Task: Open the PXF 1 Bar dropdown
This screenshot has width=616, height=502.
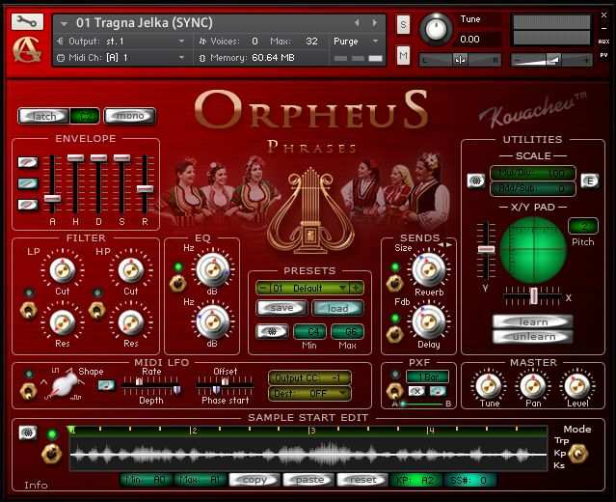Action: tap(427, 376)
